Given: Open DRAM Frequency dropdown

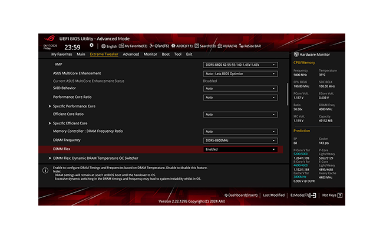Looking at the screenshot, I should point(240,140).
